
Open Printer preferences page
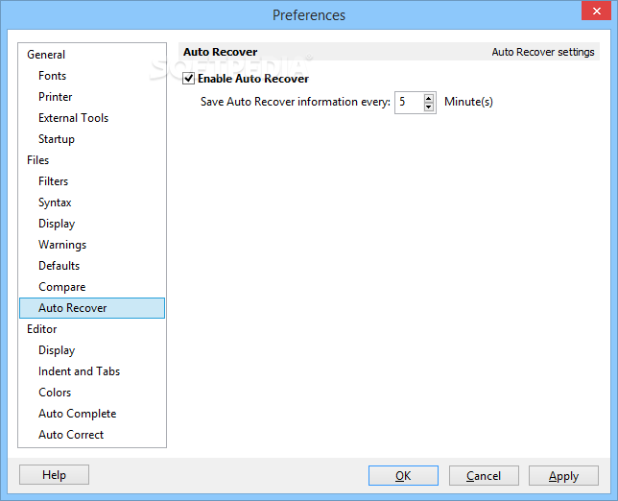[x=56, y=97]
